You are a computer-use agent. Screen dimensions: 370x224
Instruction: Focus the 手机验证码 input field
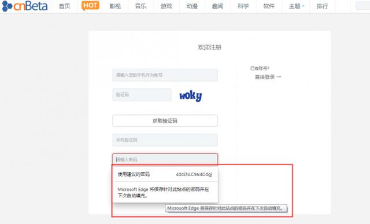click(165, 140)
